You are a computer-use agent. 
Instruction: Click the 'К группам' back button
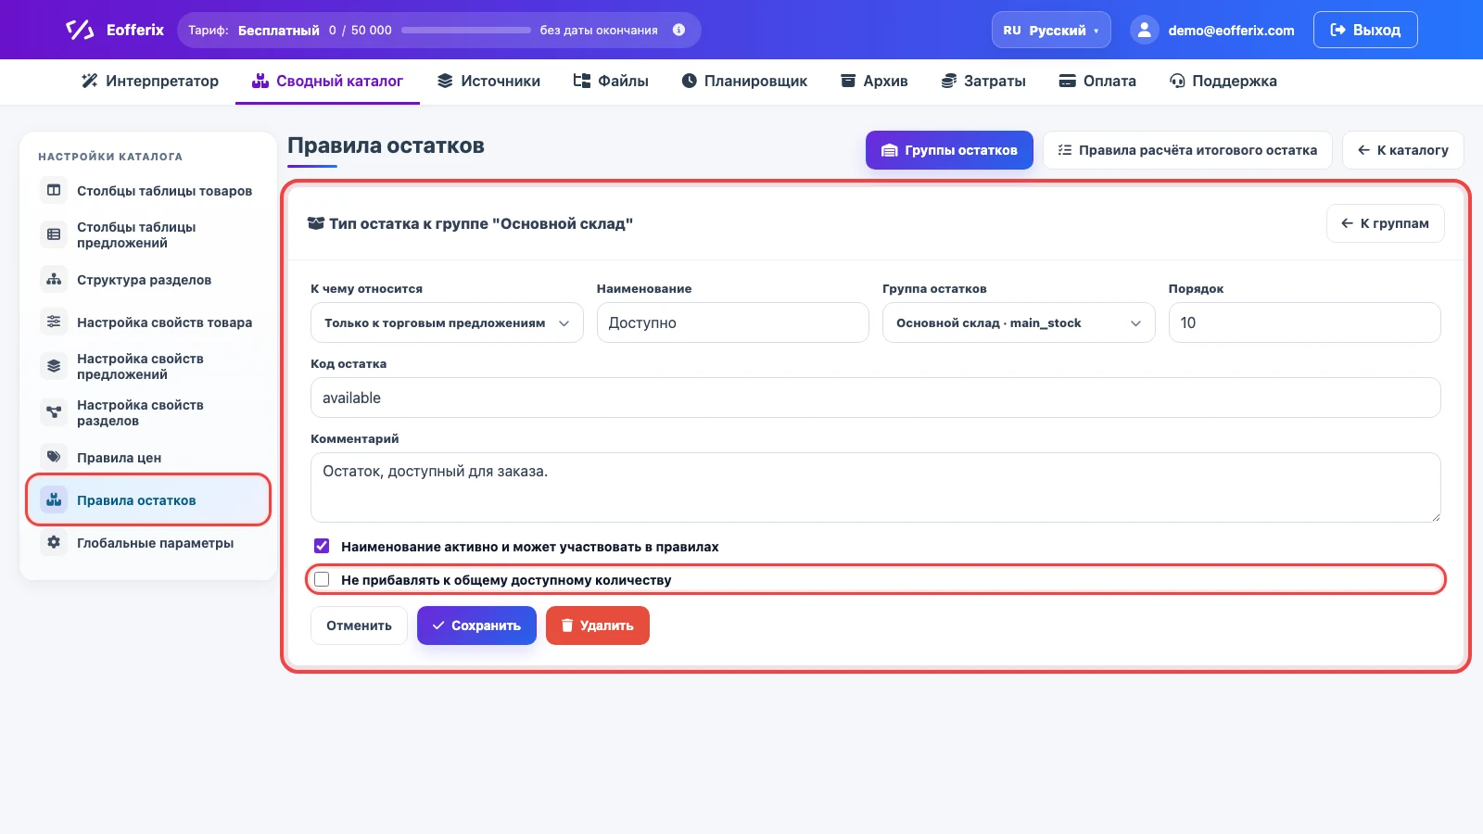coord(1386,223)
